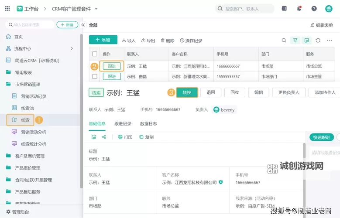Open the more options ellipsis menu

point(329,40)
